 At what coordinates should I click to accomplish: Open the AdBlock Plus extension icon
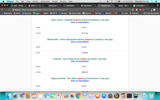pos(140,10)
